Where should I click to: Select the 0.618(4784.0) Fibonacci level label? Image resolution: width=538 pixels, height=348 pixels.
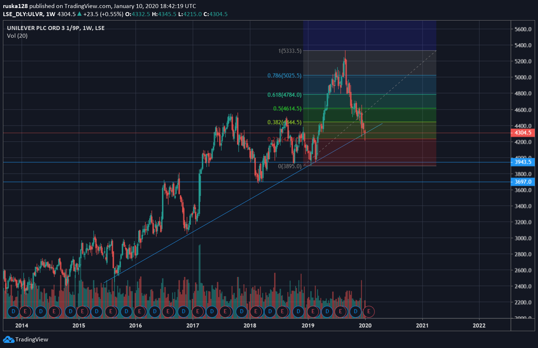[x=284, y=95]
